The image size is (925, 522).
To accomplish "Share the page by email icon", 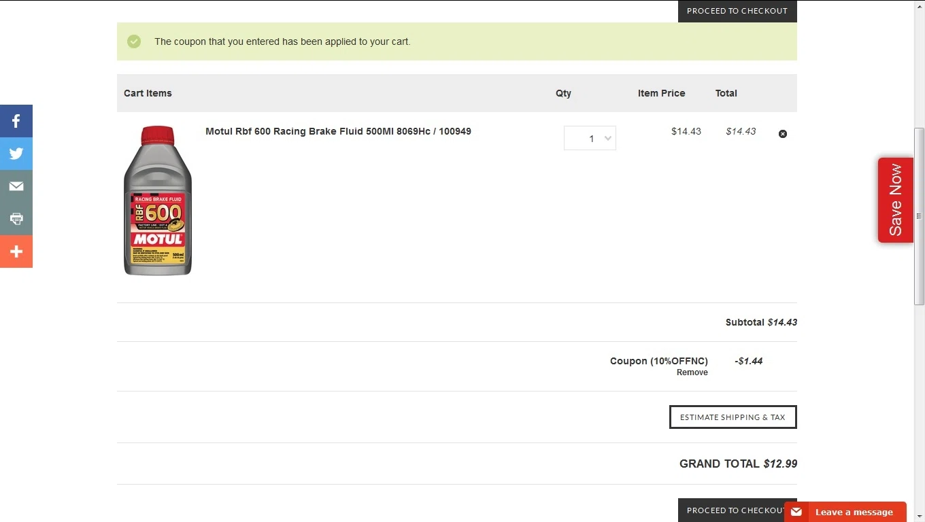I will tap(16, 186).
